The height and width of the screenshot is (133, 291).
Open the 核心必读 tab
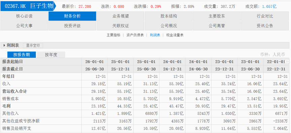[24, 16]
